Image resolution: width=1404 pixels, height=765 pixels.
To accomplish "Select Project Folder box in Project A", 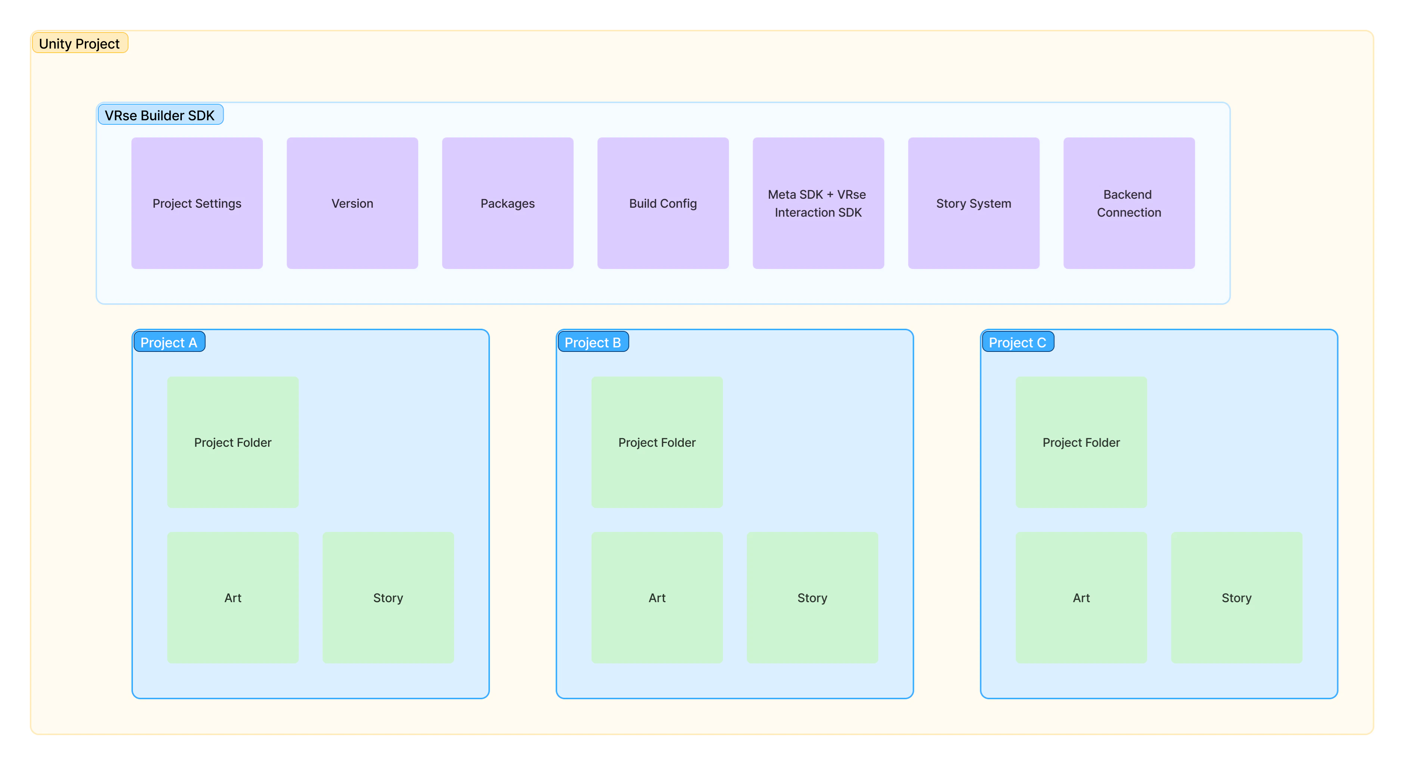I will [233, 442].
